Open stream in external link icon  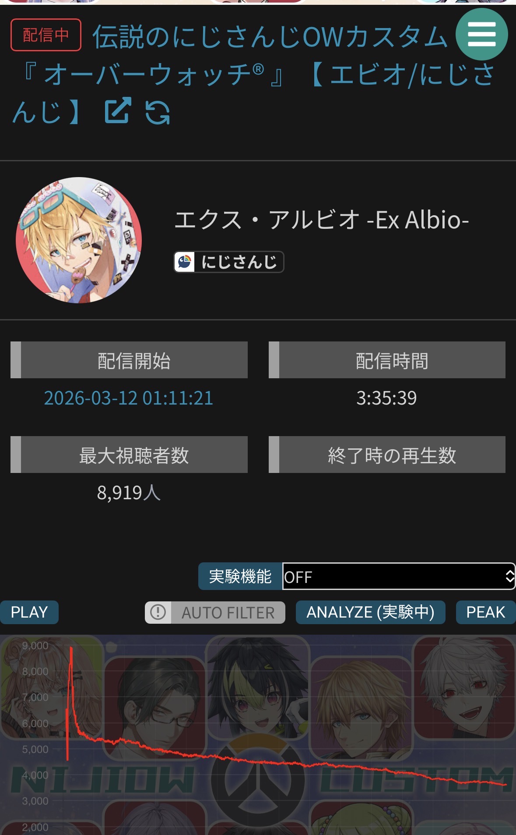[x=118, y=110]
